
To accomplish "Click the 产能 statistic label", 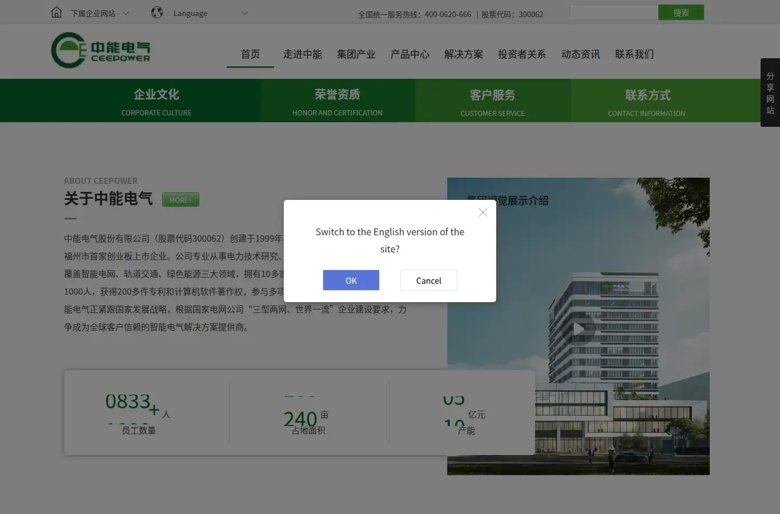I will (x=467, y=431).
